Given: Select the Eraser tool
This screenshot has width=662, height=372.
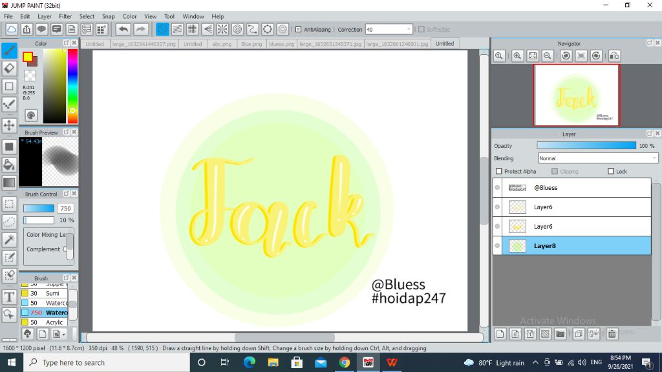Looking at the screenshot, I should pos(9,68).
